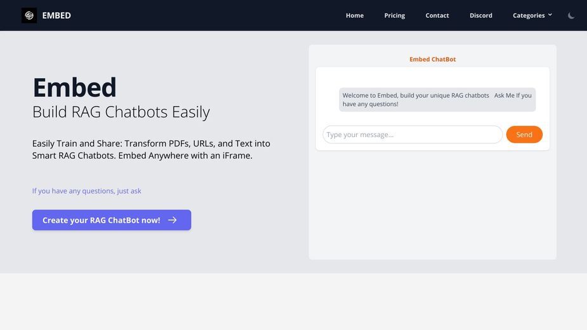Open the Discord link
587x330 pixels.
click(x=480, y=15)
